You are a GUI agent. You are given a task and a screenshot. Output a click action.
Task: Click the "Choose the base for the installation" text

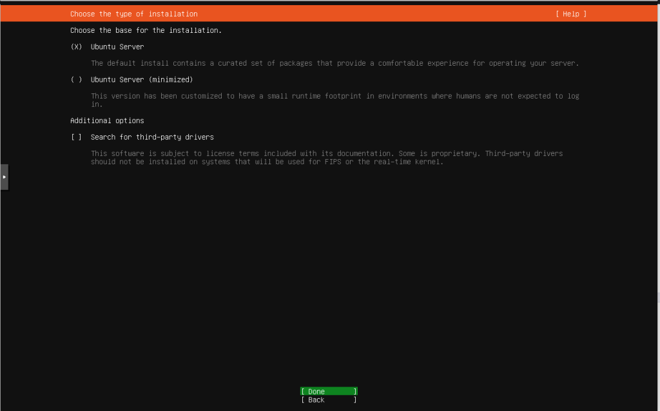[146, 30]
